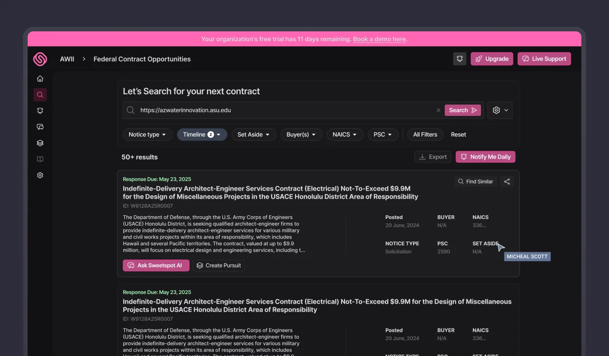Click first result's PSC value 2590

443,251
